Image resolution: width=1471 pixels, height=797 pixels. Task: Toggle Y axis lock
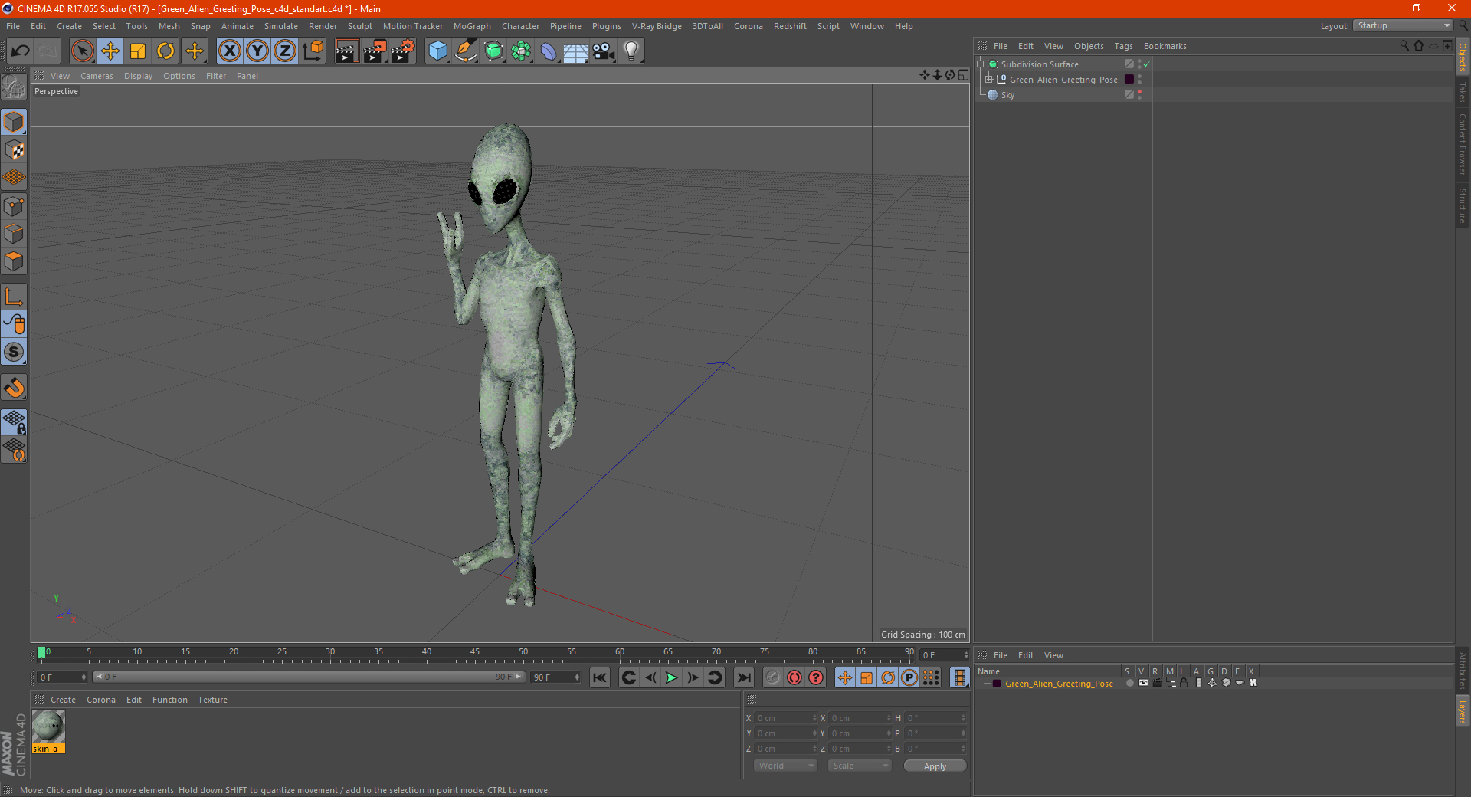(257, 51)
